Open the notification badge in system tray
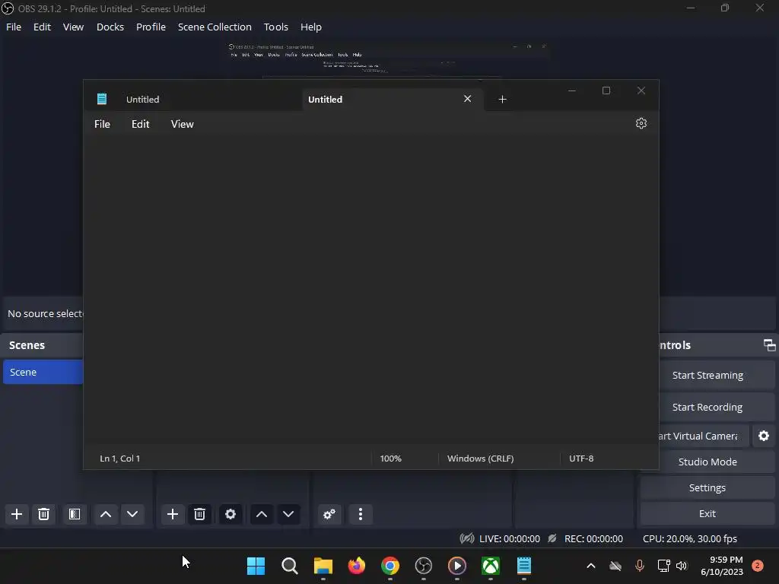This screenshot has height=584, width=779. click(758, 566)
